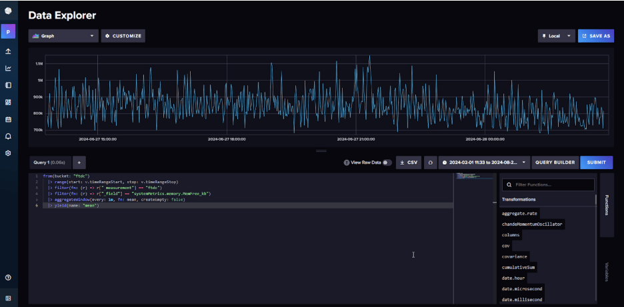Open the Tasks calendar icon in sidebar
Screen dimensions: 624x307
8,119
